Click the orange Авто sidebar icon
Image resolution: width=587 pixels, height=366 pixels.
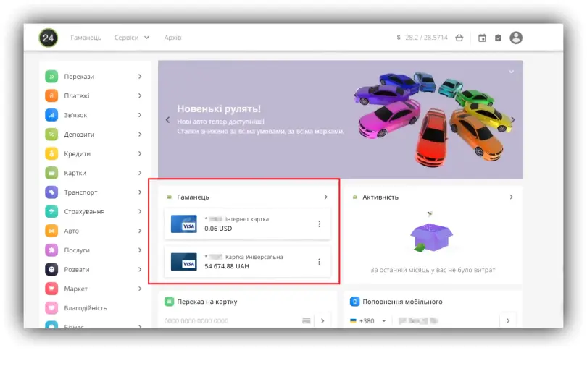(51, 231)
